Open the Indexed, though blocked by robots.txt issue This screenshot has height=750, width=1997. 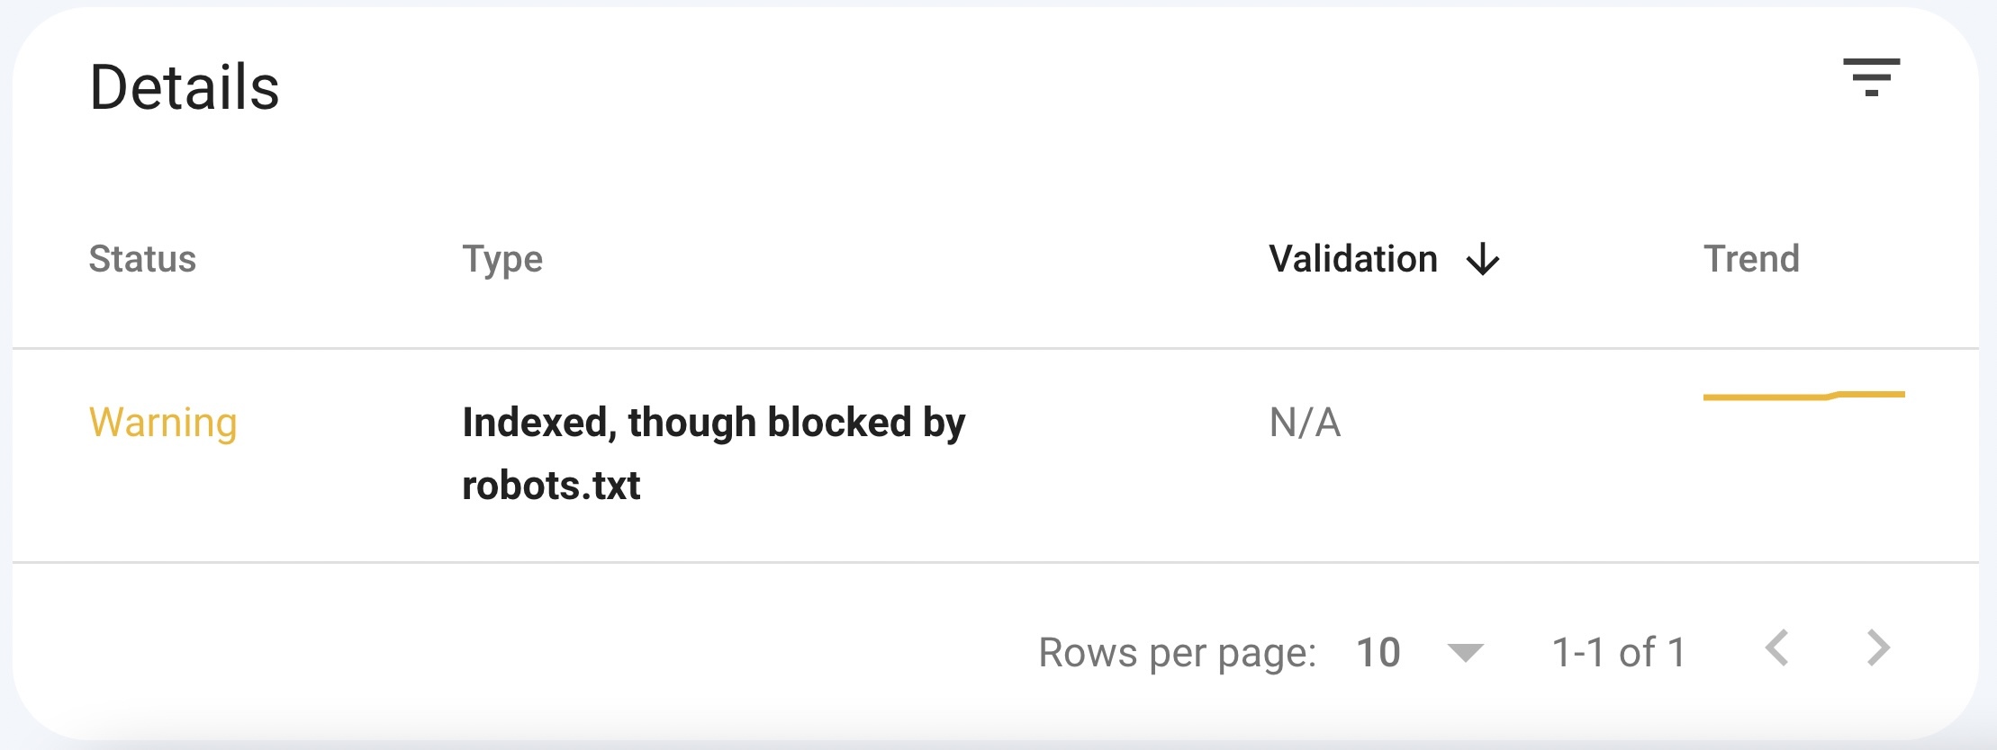click(x=714, y=452)
